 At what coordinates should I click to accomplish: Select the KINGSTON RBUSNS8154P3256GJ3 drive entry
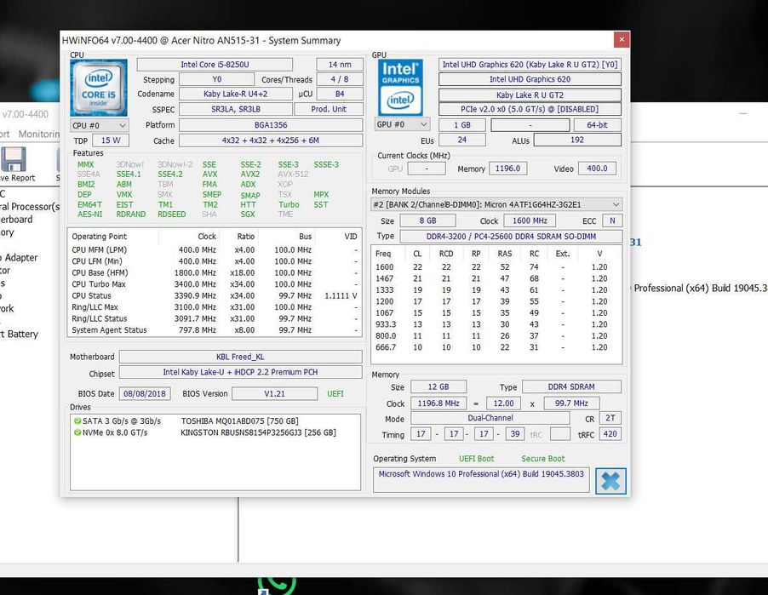coord(258,433)
